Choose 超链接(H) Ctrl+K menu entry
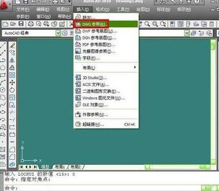Screen dimensions: 219x191 tap(106, 124)
